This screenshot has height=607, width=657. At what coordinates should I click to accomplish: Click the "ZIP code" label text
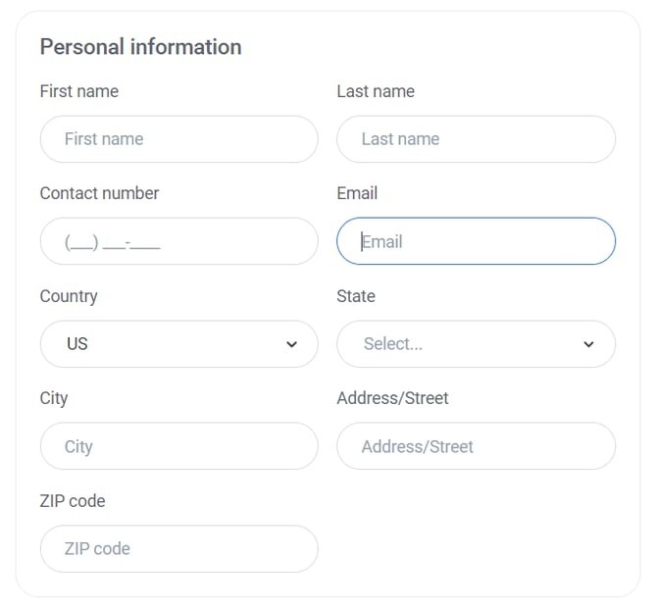[x=73, y=501]
